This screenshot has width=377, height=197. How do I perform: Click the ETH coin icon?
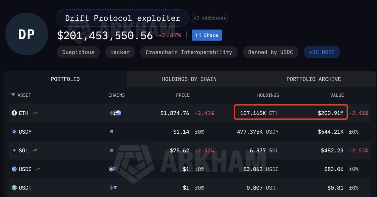[x=14, y=113]
